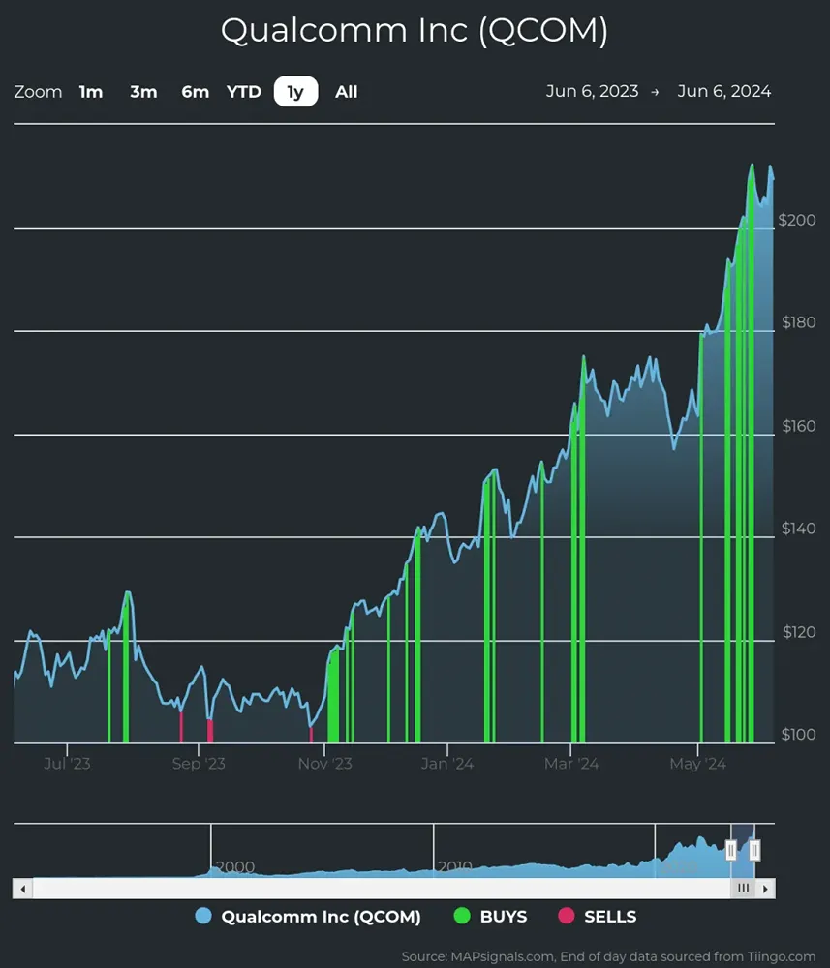Click the $120 price axis label
This screenshot has height=968, width=830.
tap(799, 632)
